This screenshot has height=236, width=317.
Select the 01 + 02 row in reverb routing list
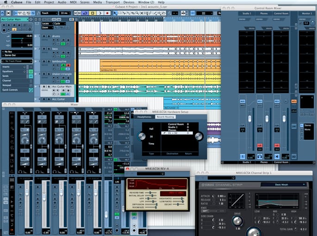177,133
